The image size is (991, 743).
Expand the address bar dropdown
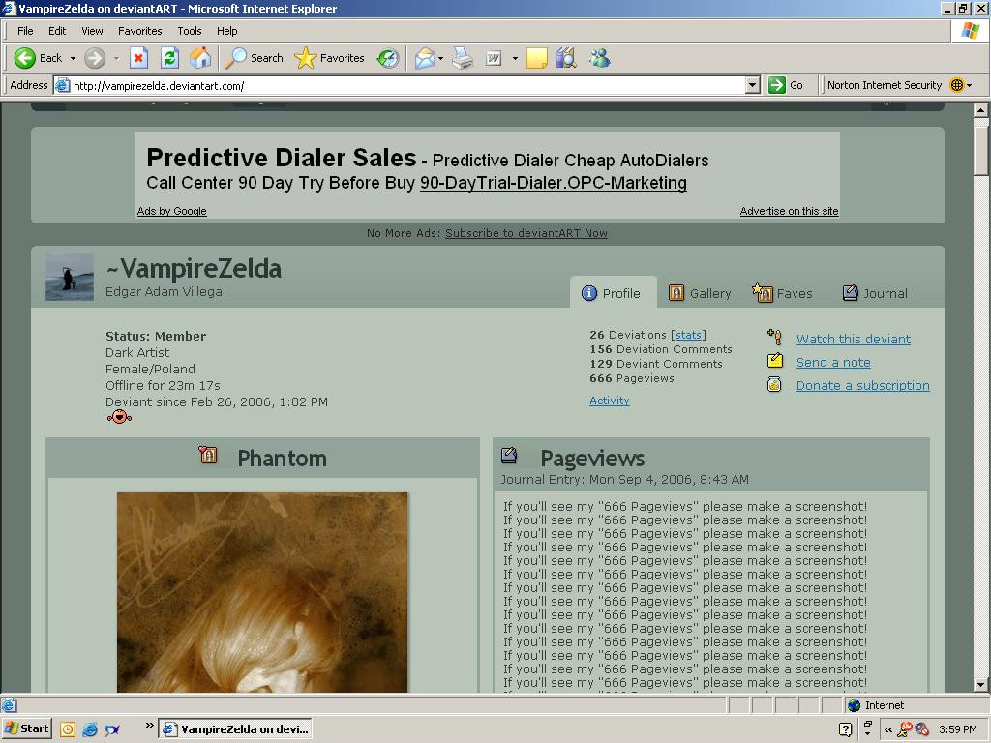point(752,85)
